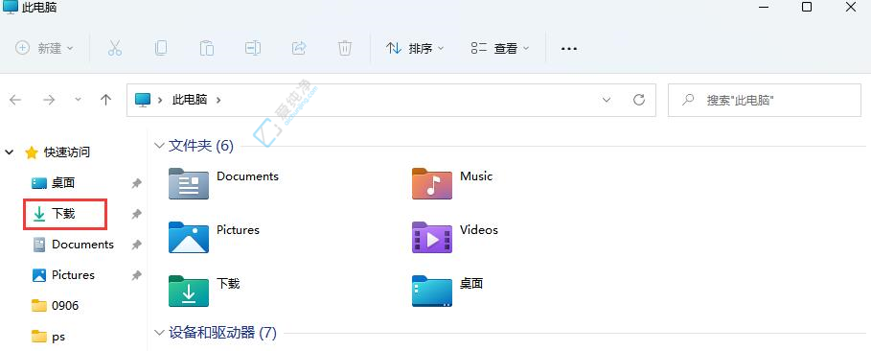Click the Copy icon in toolbar

161,48
